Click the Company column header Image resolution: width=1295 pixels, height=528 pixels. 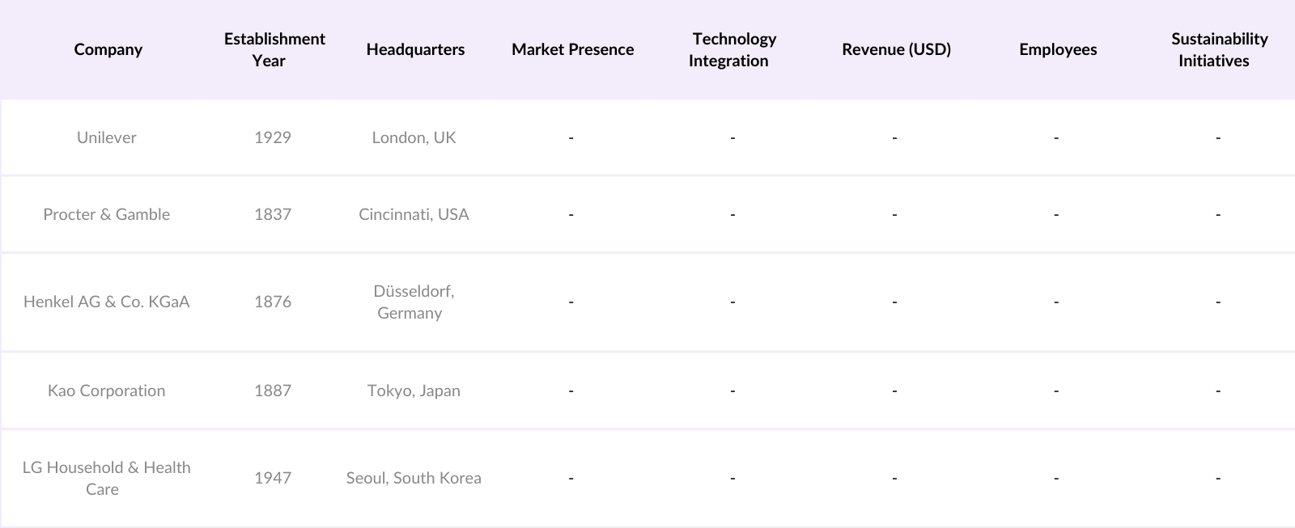coord(108,49)
